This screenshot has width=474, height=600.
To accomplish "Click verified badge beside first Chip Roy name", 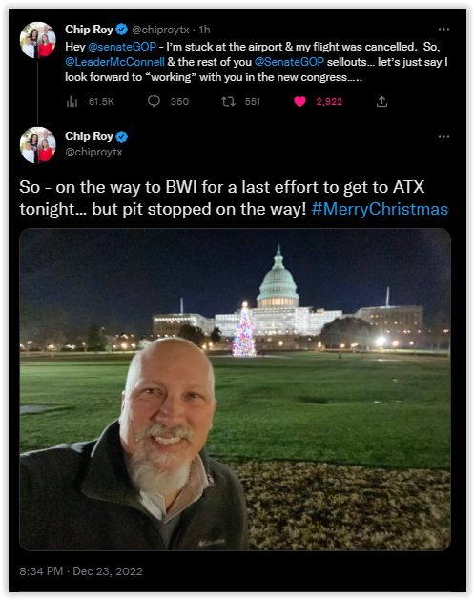I will click(x=122, y=30).
